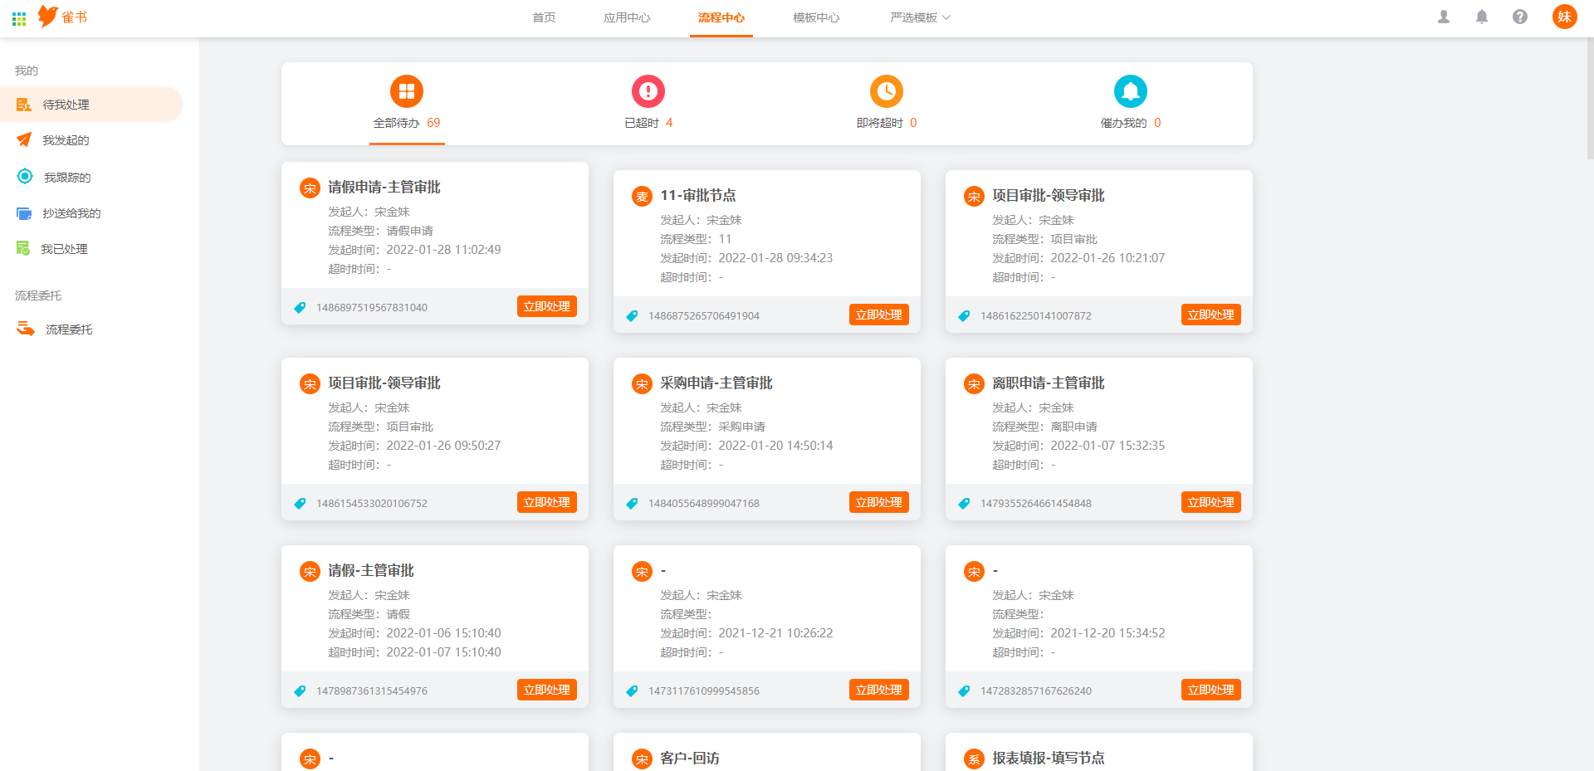Click avatar on 报表填报-填写节点 card
Viewport: 1594px width, 771px height.
pos(974,759)
